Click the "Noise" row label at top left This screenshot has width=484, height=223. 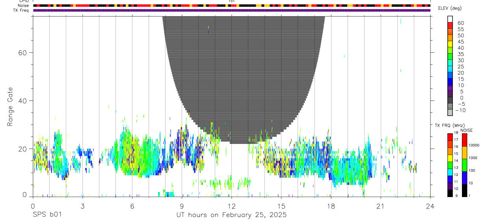(x=24, y=6)
